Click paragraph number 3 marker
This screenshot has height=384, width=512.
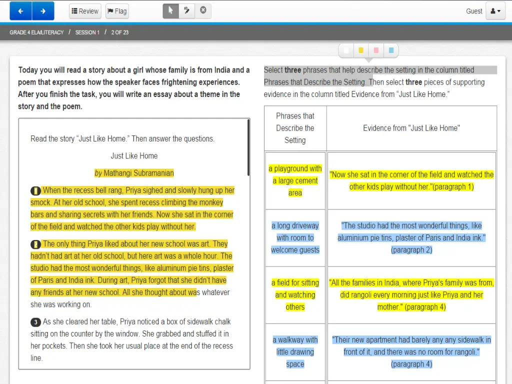point(35,322)
